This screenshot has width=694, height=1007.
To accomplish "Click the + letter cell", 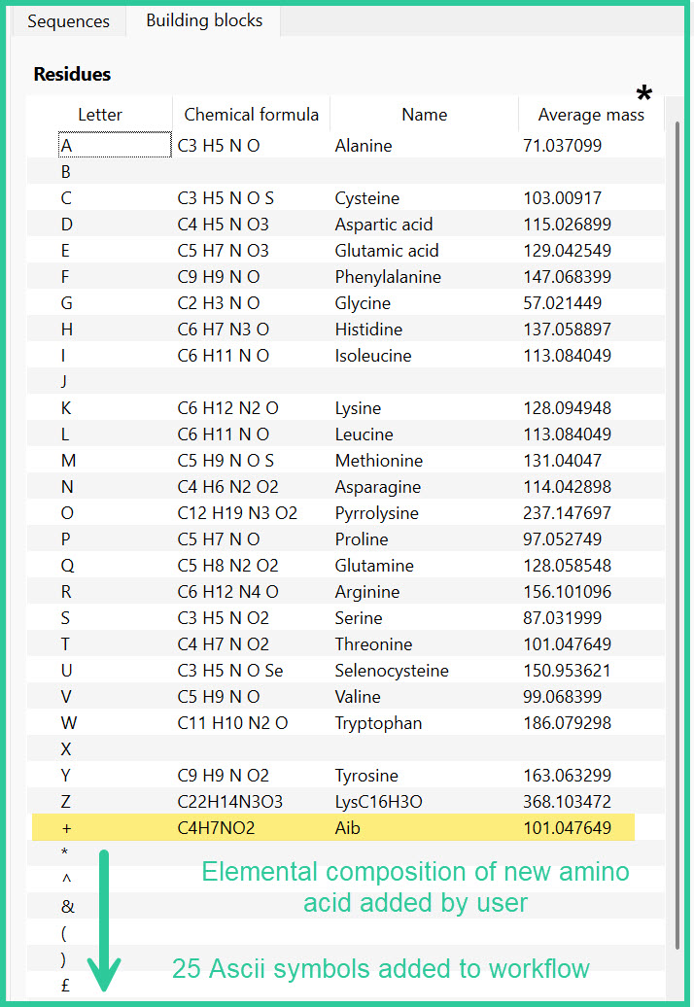I will coord(66,828).
